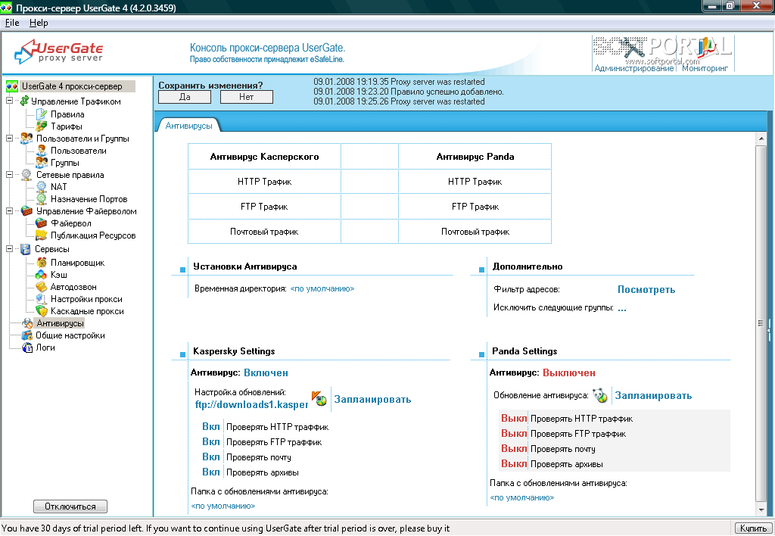
Task: Click Посмотреть for Фильтр адресов
Action: pyautogui.click(x=646, y=290)
